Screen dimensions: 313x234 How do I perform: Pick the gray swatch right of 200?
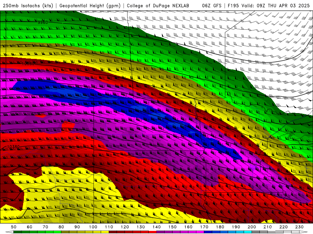(x=255, y=232)
